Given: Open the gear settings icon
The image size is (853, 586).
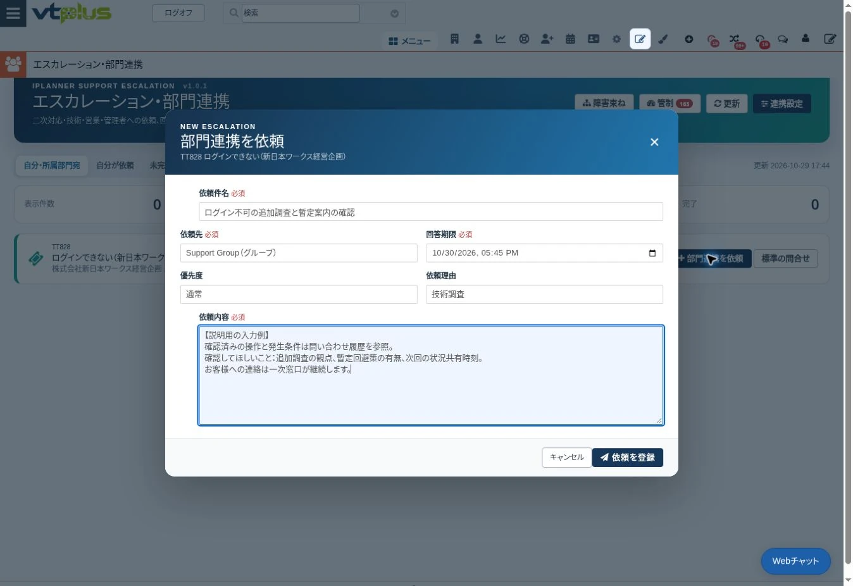Looking at the screenshot, I should [x=616, y=39].
